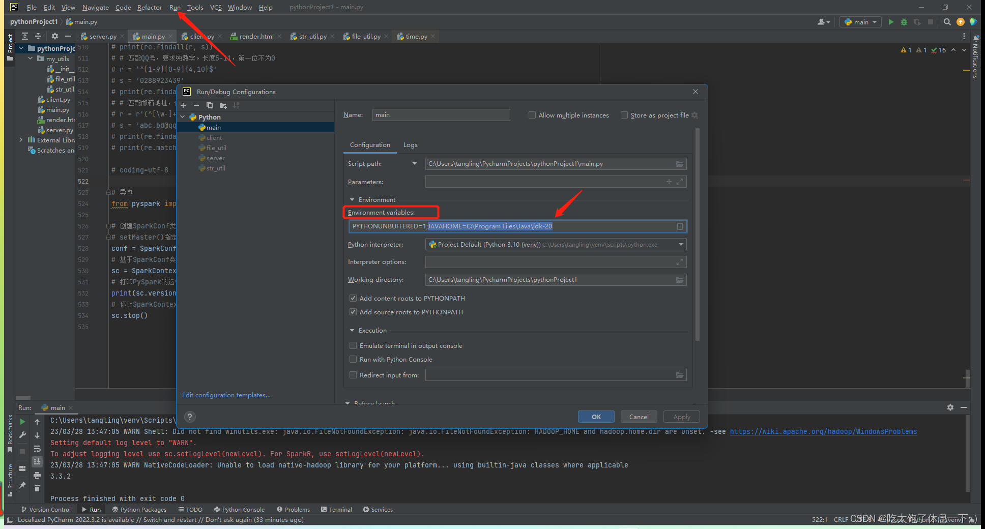Open the Run menu
985x529 pixels.
pos(175,7)
